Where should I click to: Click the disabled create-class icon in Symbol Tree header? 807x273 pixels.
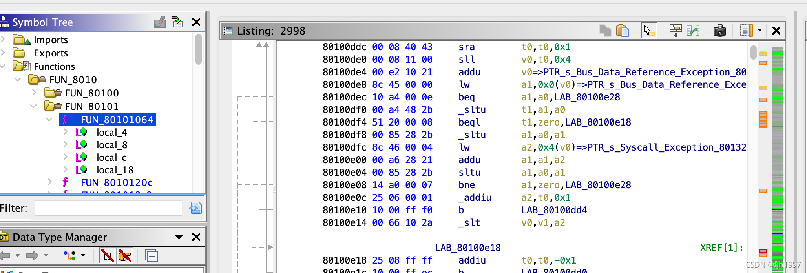point(160,22)
